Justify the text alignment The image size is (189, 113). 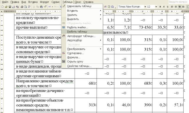point(183,6)
